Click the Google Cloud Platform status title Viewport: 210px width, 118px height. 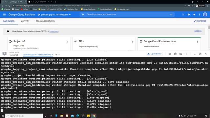(x=160, y=41)
